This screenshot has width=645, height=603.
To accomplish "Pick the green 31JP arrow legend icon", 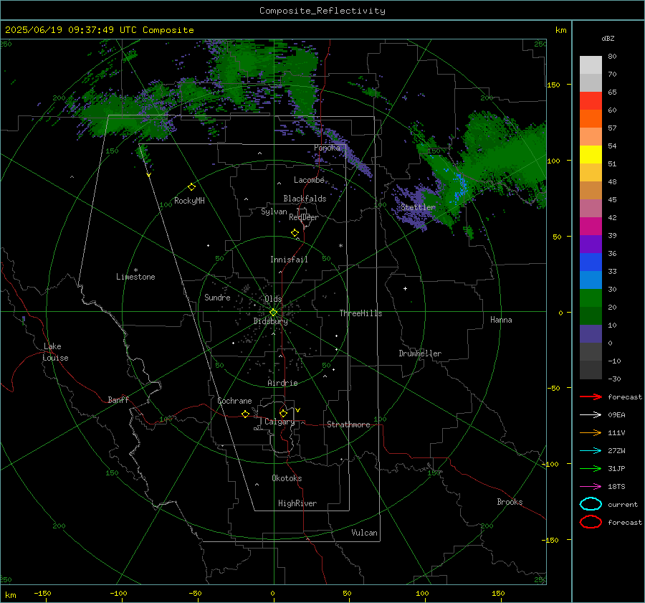I will point(591,468).
